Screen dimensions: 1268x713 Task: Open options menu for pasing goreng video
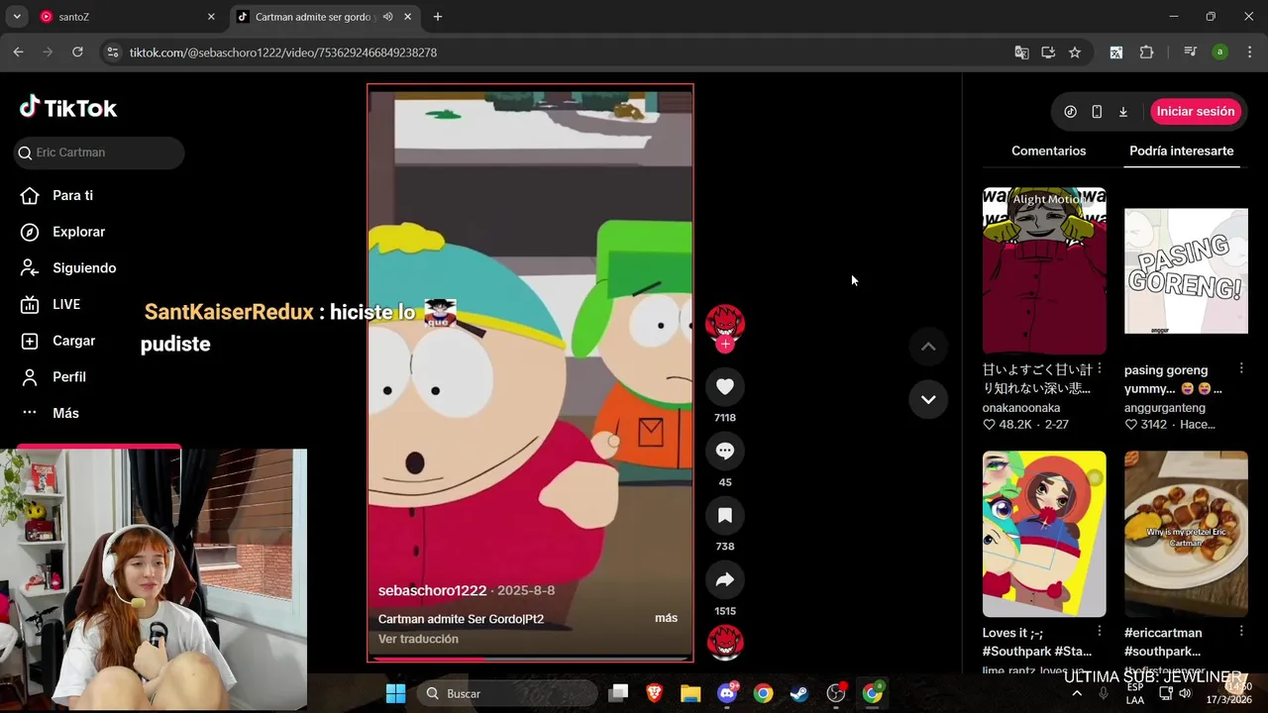pyautogui.click(x=1241, y=368)
